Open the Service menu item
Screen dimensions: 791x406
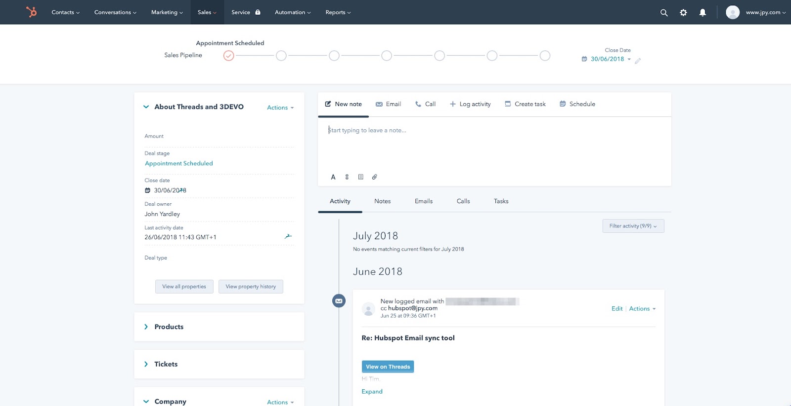pos(246,12)
